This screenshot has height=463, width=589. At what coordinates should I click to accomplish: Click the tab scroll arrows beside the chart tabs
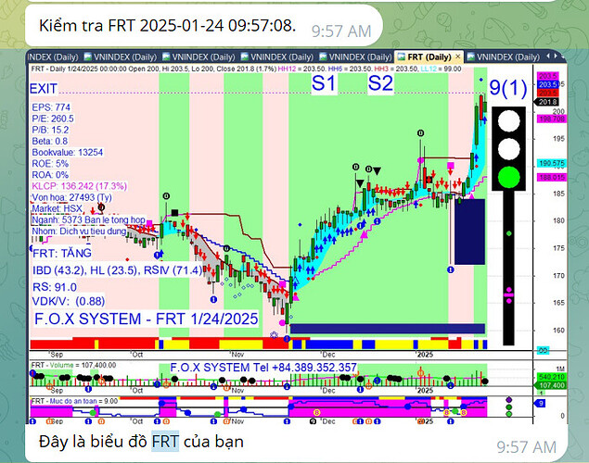pos(552,56)
